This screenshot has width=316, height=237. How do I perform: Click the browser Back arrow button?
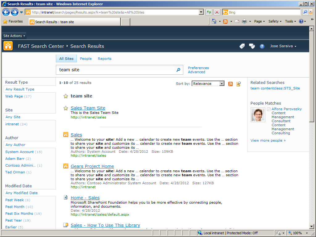6,12
